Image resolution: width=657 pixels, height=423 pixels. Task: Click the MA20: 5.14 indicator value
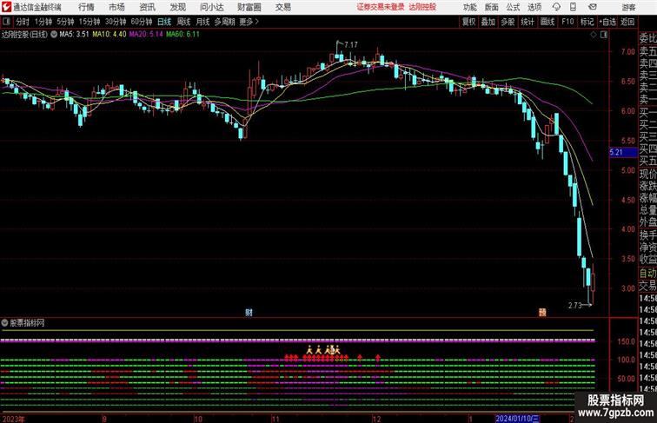[146, 35]
